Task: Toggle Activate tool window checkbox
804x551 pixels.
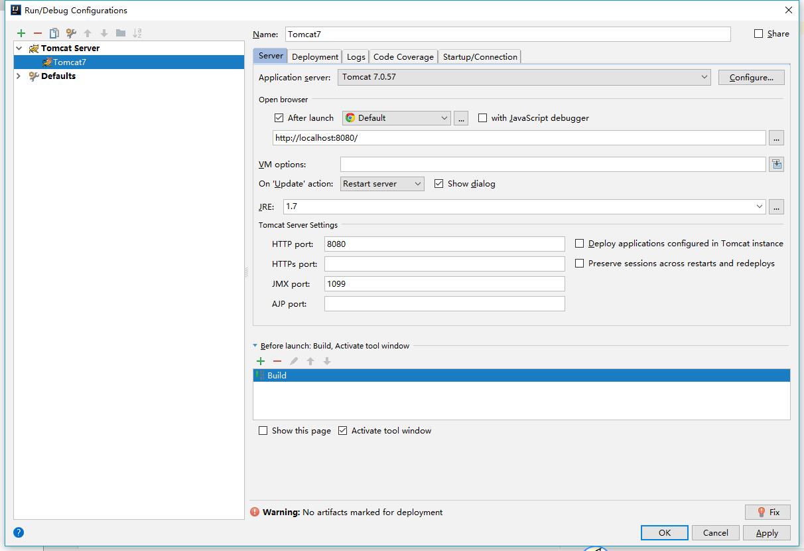Action: pos(342,431)
